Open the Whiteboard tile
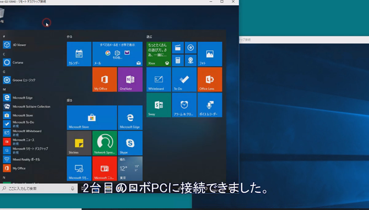Screen dimensions: 369x210 [x=158, y=79]
